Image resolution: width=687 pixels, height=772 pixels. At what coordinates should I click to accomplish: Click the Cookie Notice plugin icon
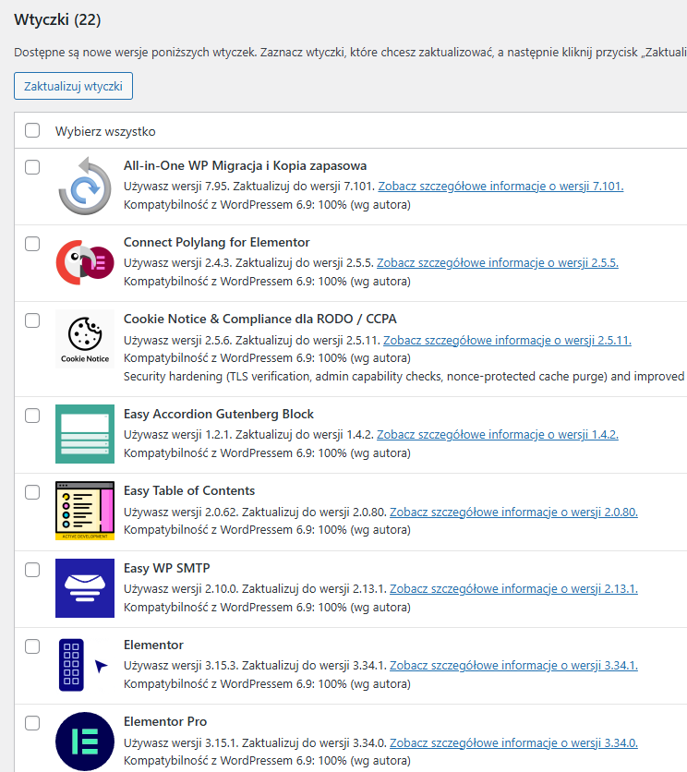[85, 339]
